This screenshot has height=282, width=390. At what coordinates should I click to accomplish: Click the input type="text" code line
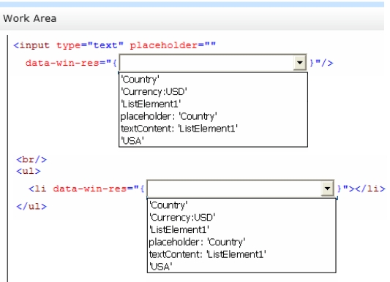pos(114,45)
